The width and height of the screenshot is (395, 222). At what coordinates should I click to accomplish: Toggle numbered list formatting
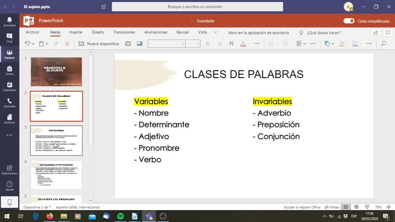point(285,44)
